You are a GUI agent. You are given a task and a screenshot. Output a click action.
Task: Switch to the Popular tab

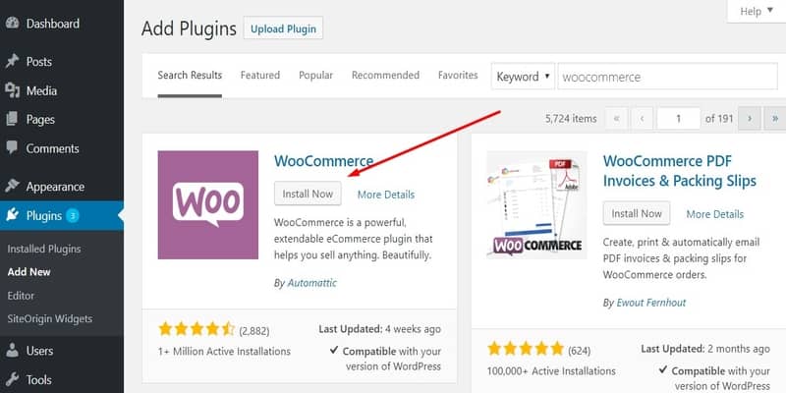coord(315,76)
